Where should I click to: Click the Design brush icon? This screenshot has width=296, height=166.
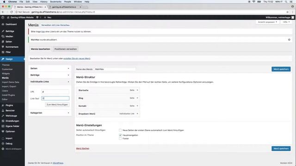3,59
